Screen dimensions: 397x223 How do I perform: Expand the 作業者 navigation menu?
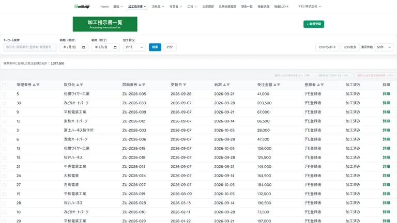[x=175, y=7]
